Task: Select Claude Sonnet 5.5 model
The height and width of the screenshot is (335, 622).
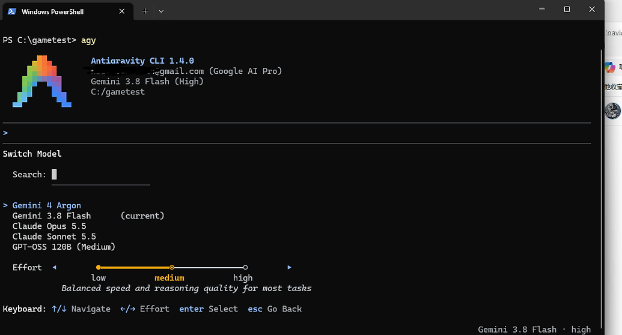Action: pos(54,237)
